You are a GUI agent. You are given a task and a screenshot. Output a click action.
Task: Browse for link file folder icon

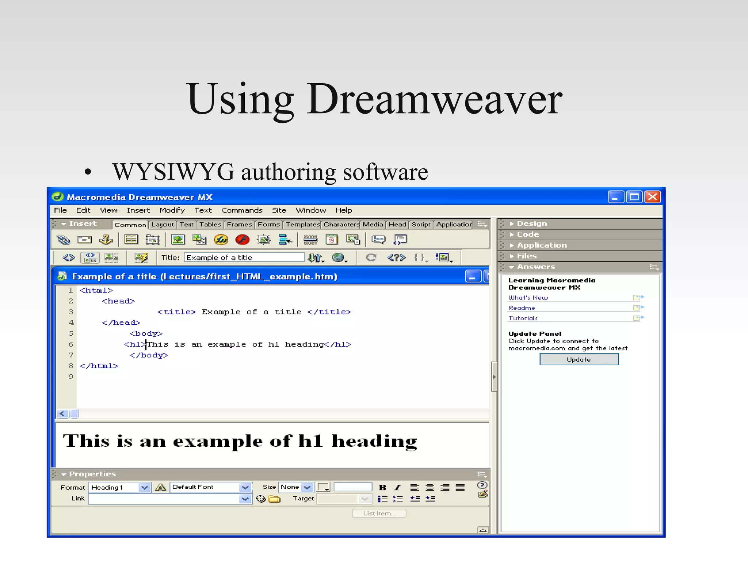coord(274,499)
